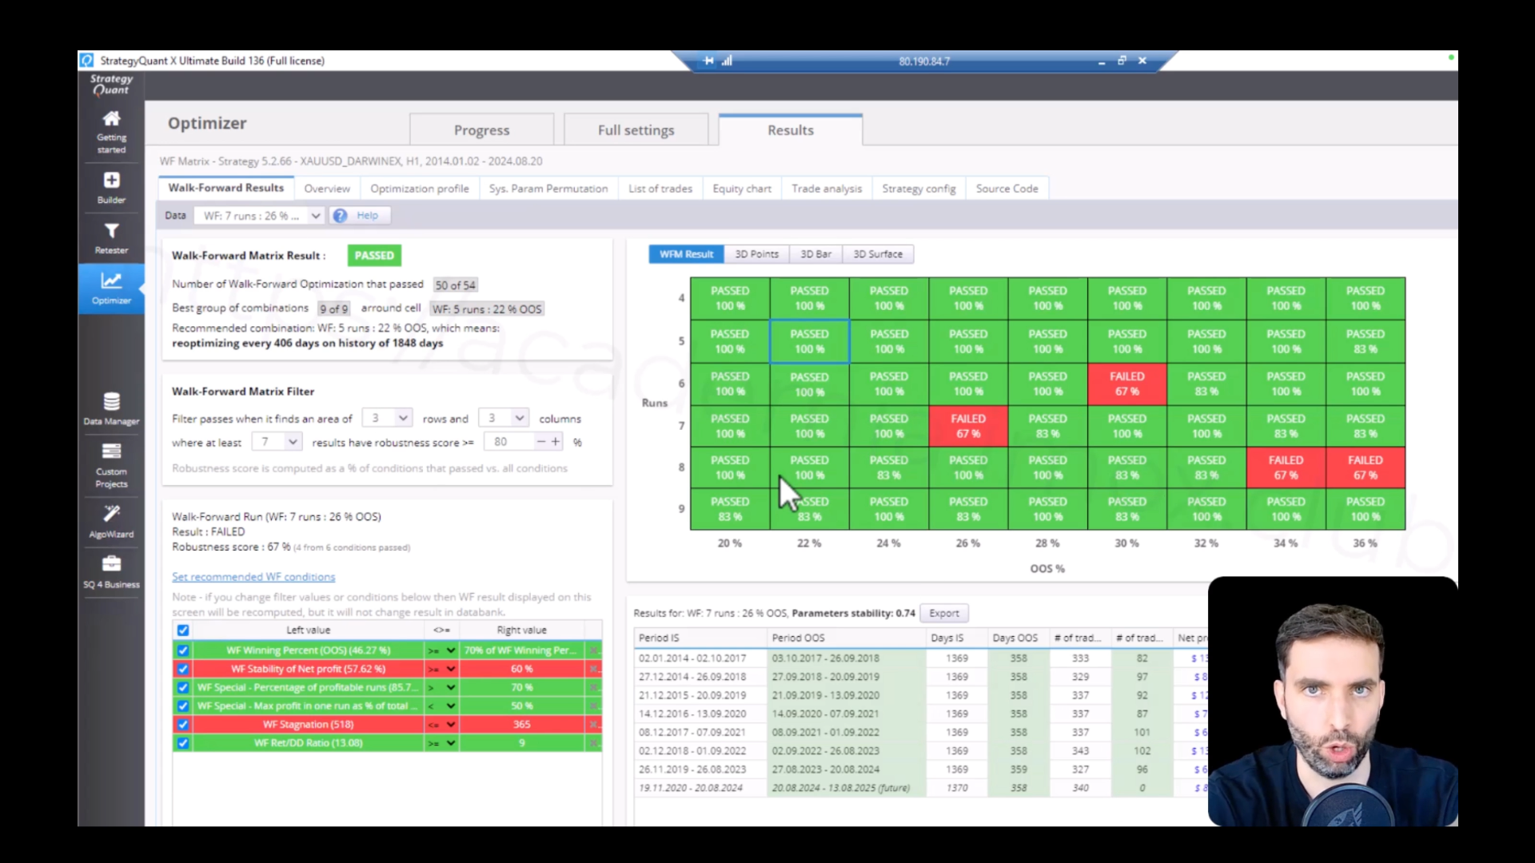Open the Getting started home icon
The image size is (1535, 863).
click(111, 119)
